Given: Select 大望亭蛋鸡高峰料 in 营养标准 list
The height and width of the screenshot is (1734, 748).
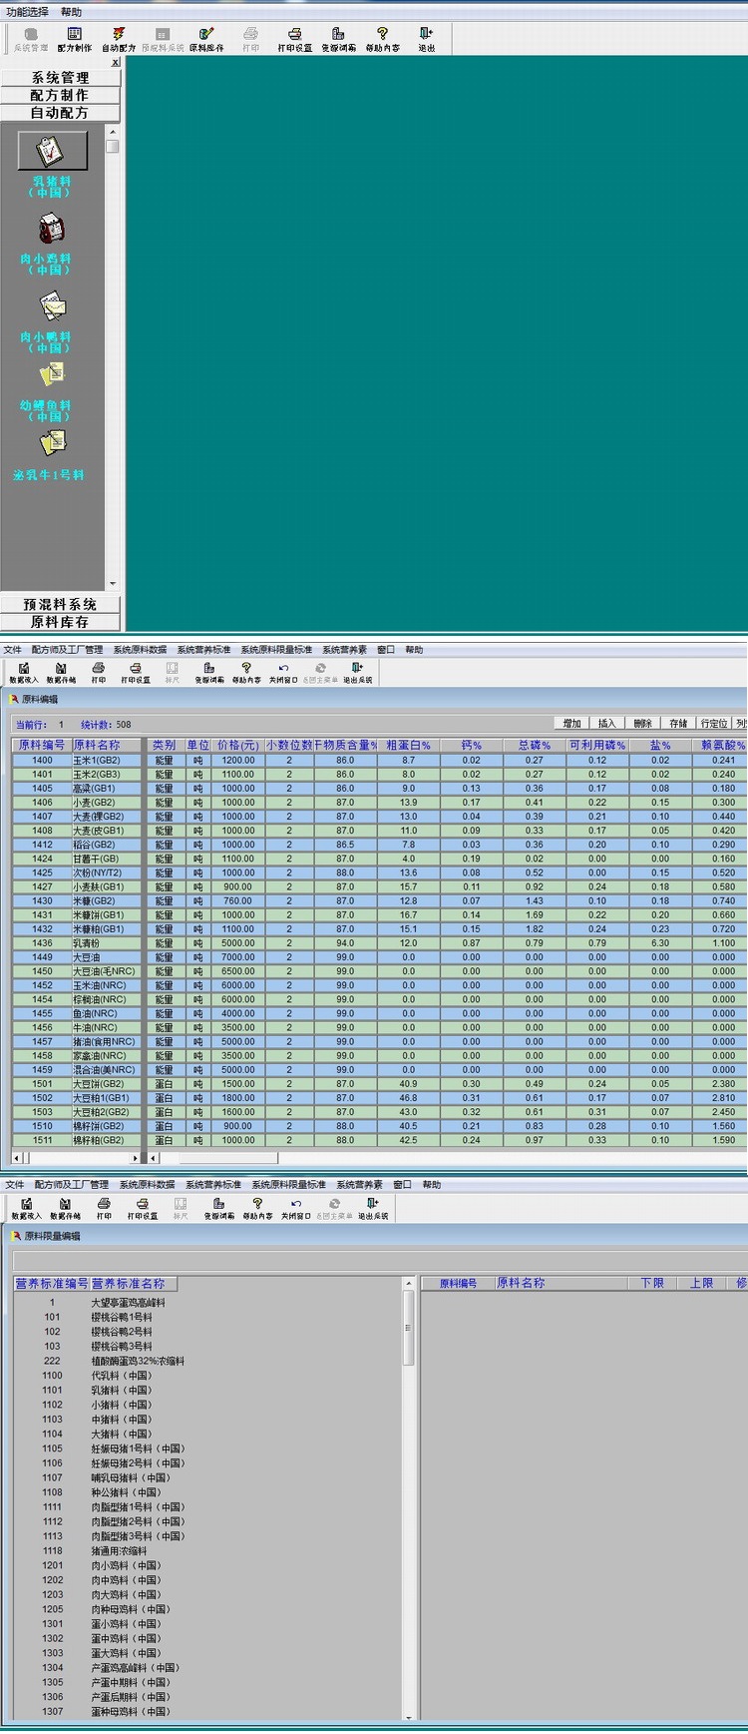Looking at the screenshot, I should pyautogui.click(x=129, y=1303).
